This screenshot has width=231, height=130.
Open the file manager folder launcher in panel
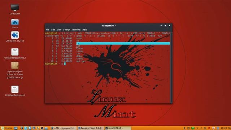point(46,128)
